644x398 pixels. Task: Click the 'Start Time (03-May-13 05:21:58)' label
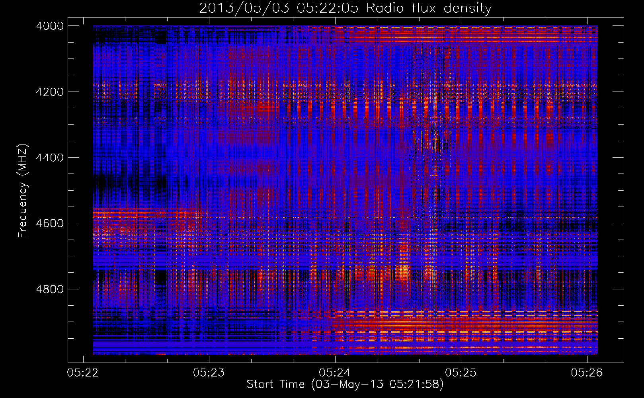345,384
